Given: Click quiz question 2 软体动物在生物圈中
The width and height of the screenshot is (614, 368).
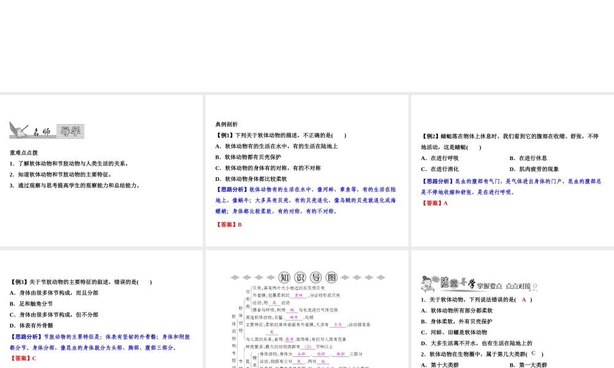Looking at the screenshot, I should (x=483, y=354).
